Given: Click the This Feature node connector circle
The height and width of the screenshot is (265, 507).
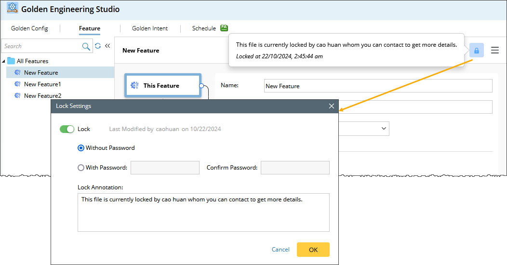Looking at the screenshot, I should click(201, 86).
